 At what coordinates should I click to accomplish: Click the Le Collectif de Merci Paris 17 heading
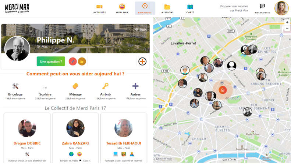[x=75, y=108]
